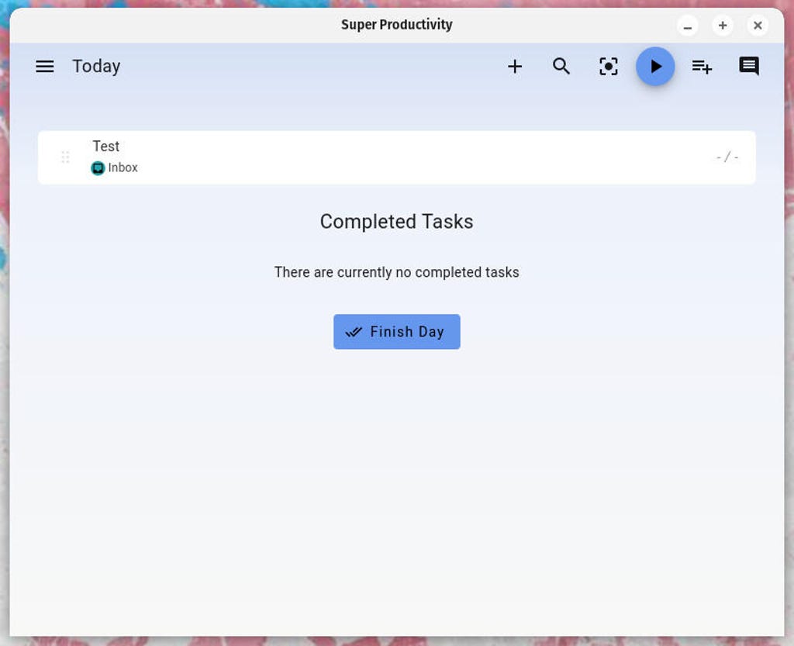Click the -/- time estimate on Test task
The width and height of the screenshot is (794, 646).
(x=727, y=157)
